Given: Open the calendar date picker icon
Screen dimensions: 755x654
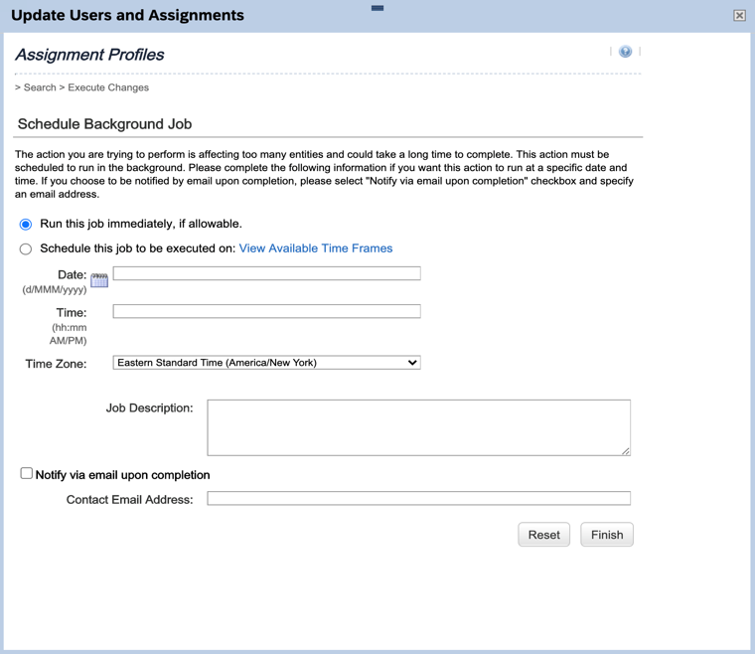Looking at the screenshot, I should pos(99,280).
